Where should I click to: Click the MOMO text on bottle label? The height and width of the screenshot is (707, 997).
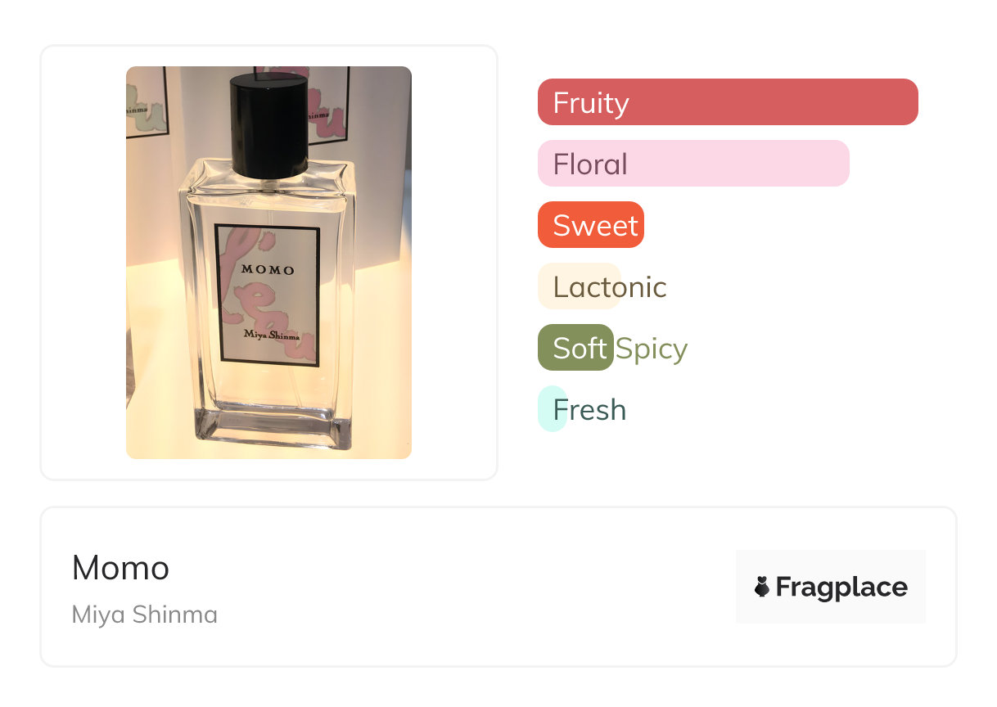268,269
